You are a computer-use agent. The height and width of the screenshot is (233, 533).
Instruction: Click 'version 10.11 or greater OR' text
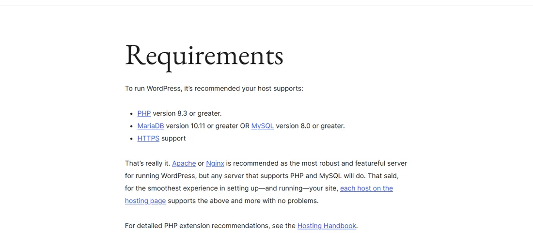coord(208,126)
